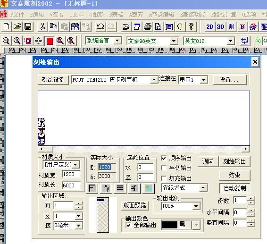
Task: Click the 版面预览 button
Action: [135, 205]
